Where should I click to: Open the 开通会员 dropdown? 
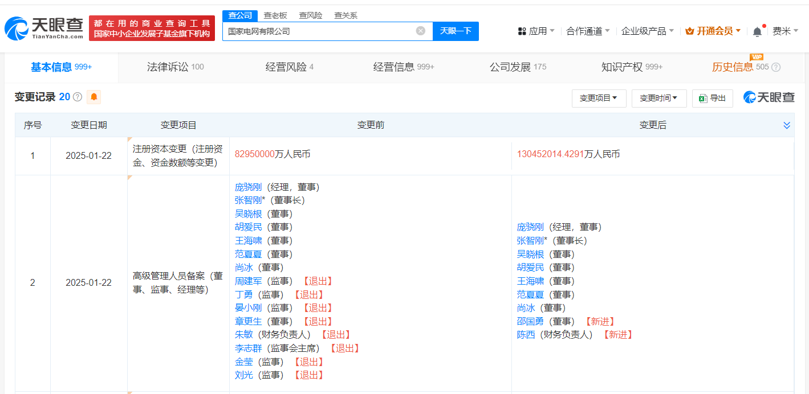coord(713,31)
